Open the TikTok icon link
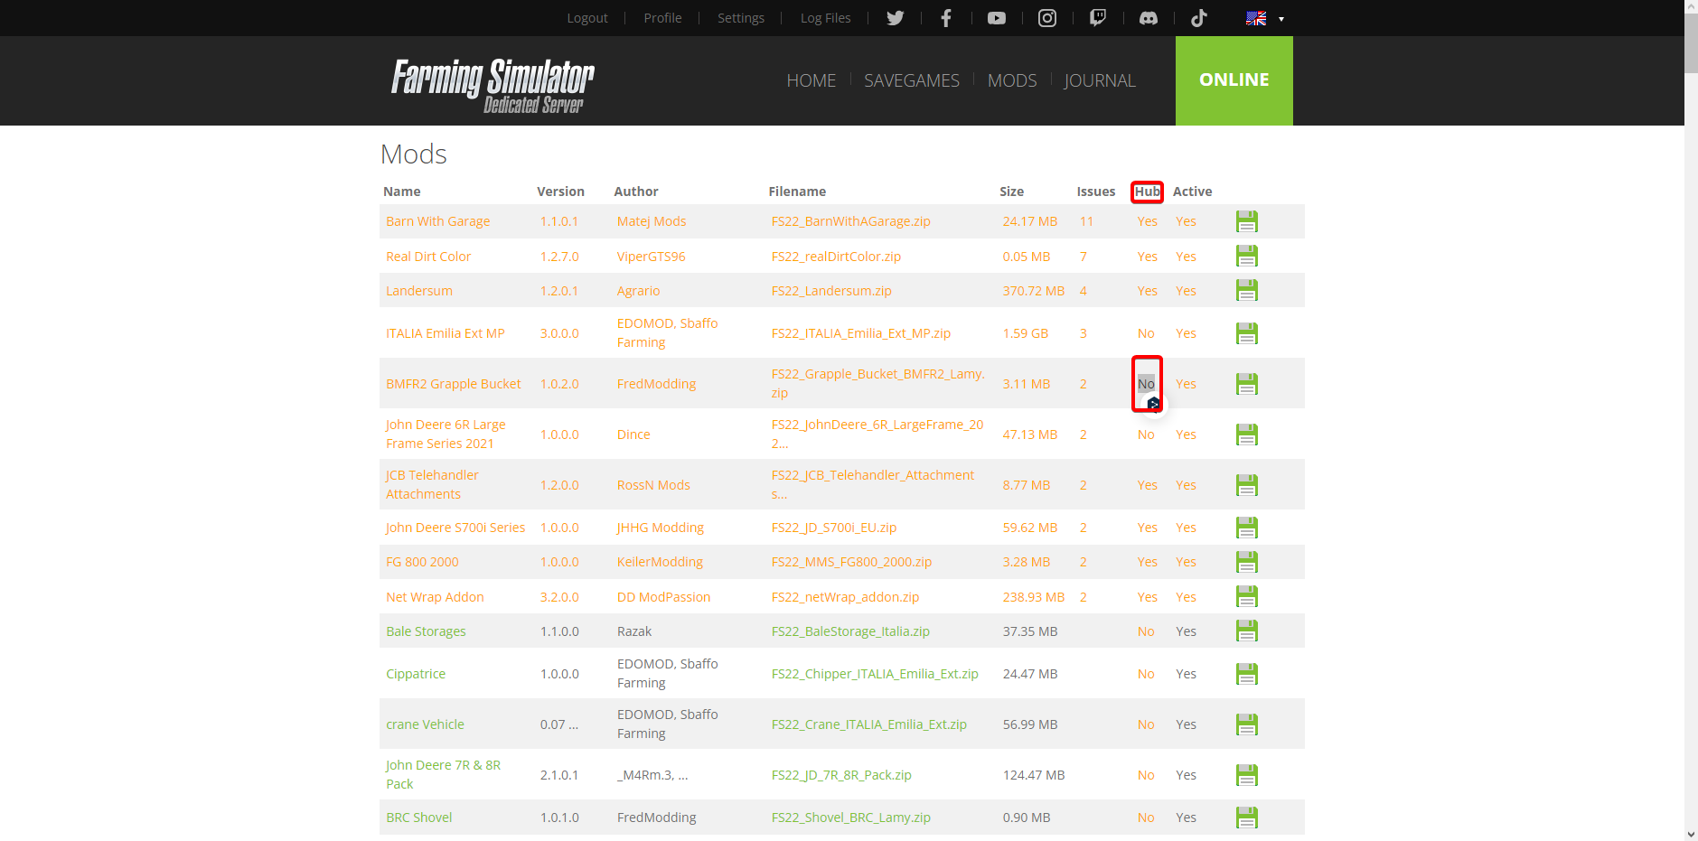Image resolution: width=1698 pixels, height=841 pixels. pyautogui.click(x=1198, y=18)
